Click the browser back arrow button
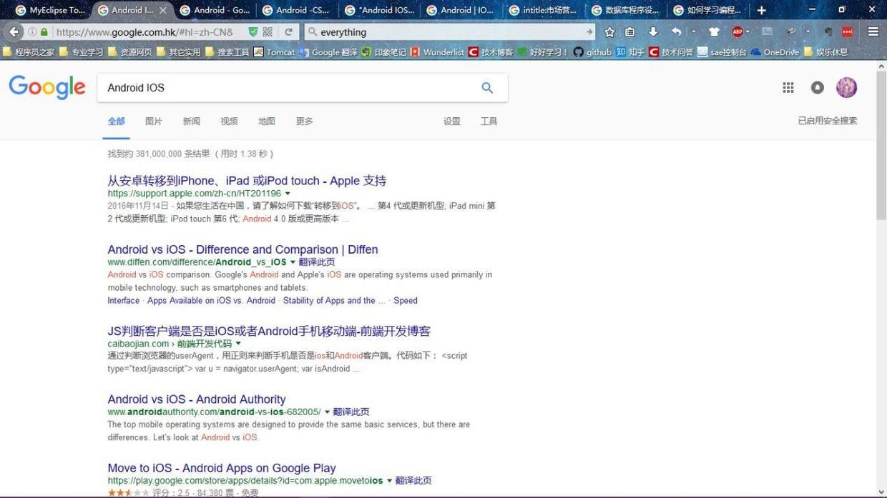 14,31
